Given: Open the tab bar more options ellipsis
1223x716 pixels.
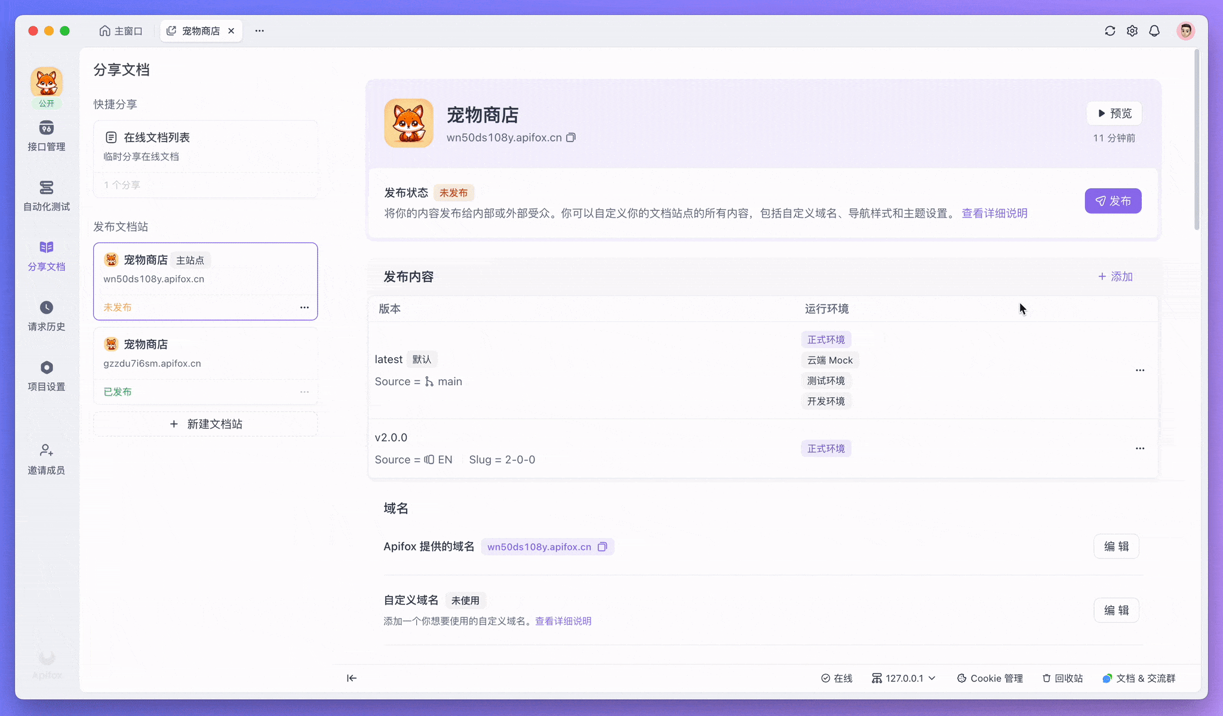Looking at the screenshot, I should [259, 31].
